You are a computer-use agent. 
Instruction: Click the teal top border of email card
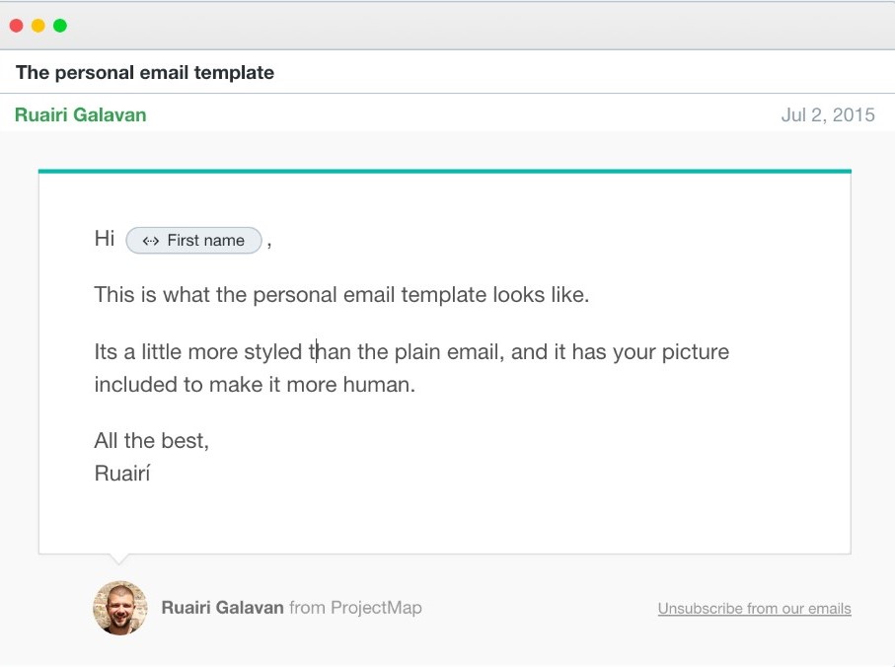point(445,171)
